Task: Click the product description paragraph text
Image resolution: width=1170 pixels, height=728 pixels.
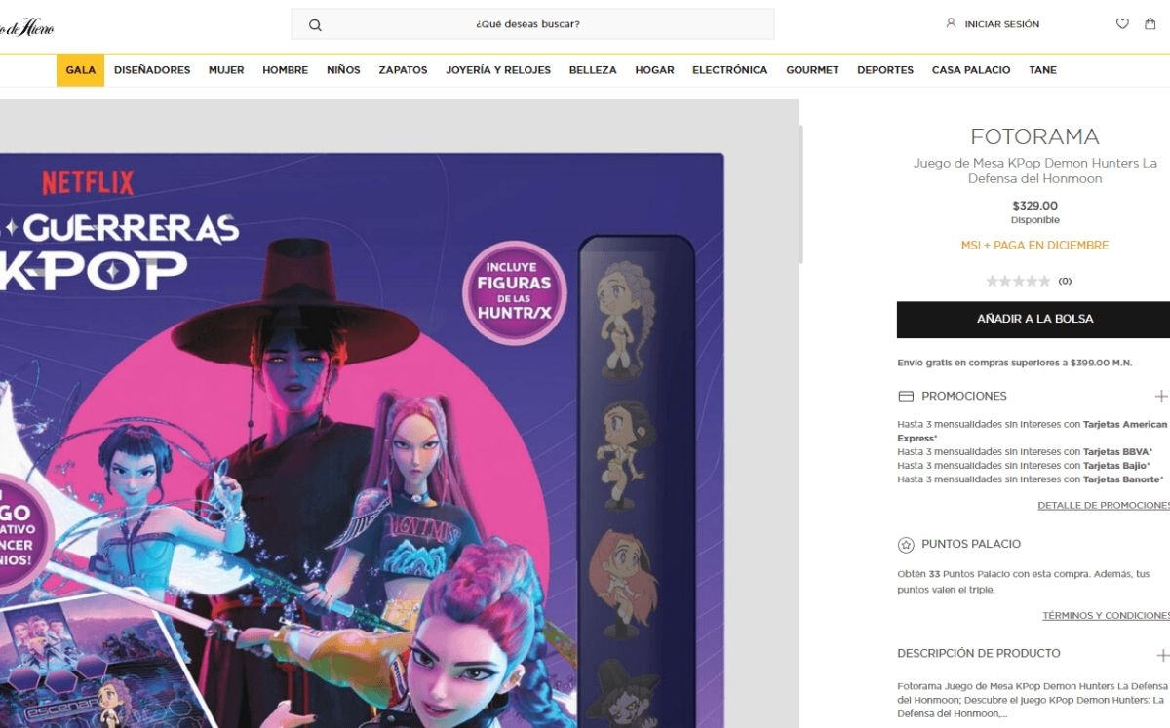Action: (x=1033, y=700)
